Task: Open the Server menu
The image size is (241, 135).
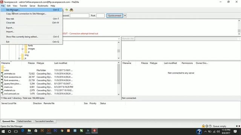Action: (x=32, y=6)
